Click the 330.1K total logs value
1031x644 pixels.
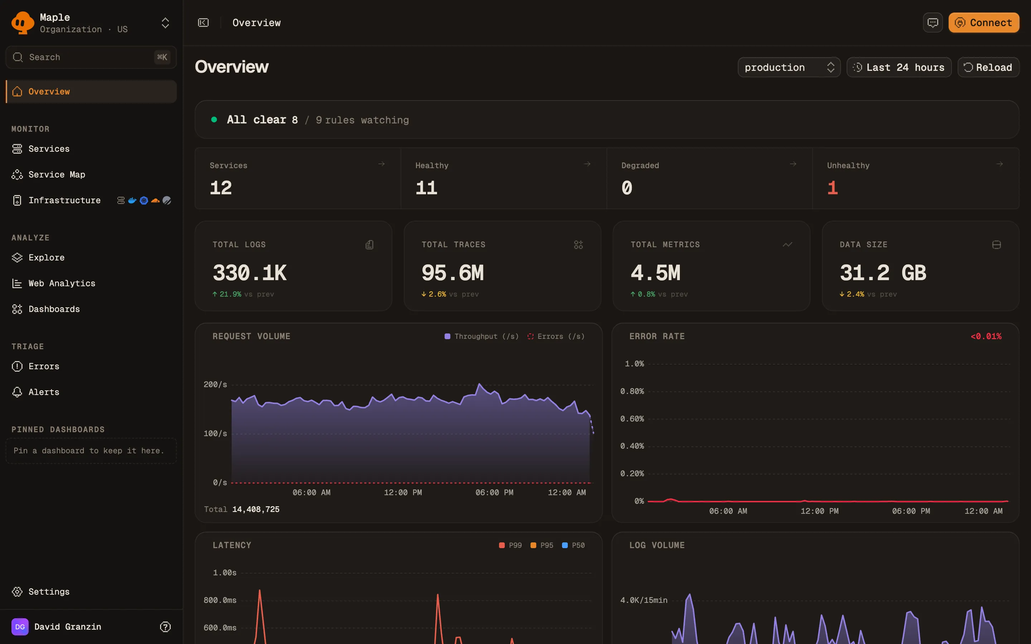[250, 273]
